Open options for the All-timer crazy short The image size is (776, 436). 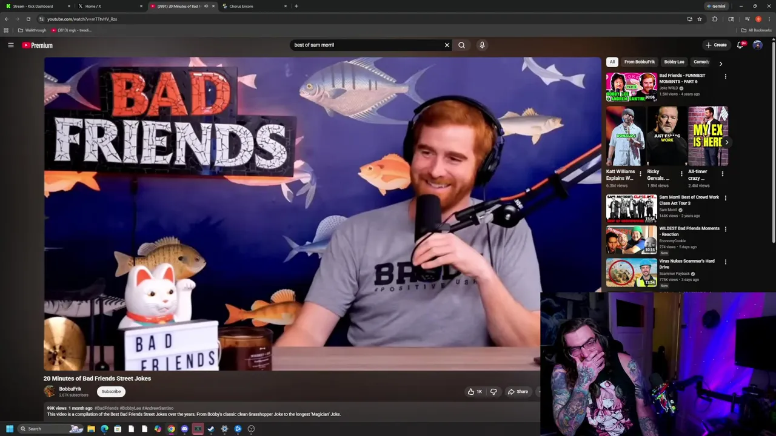pos(722,174)
